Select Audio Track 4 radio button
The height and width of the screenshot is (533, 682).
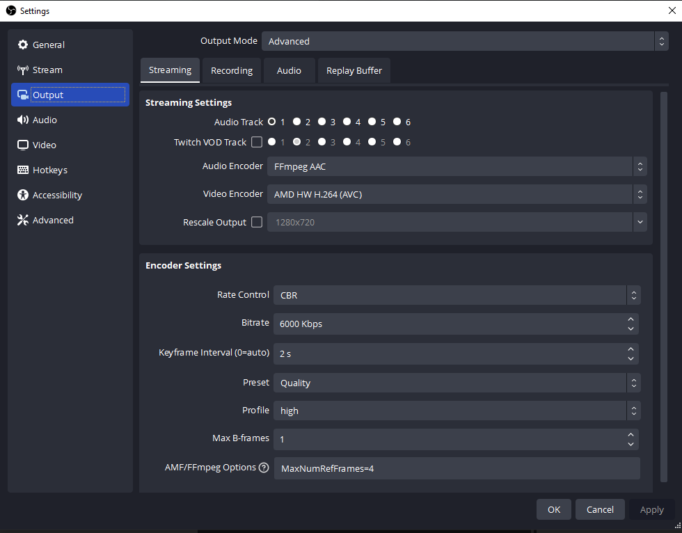[347, 122]
